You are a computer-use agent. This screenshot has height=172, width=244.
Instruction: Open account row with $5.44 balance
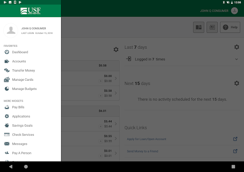(90, 124)
